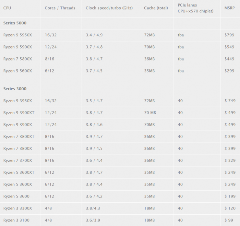
Task: Select the Ryzen 7 3700X cell
Action: [x=17, y=161]
